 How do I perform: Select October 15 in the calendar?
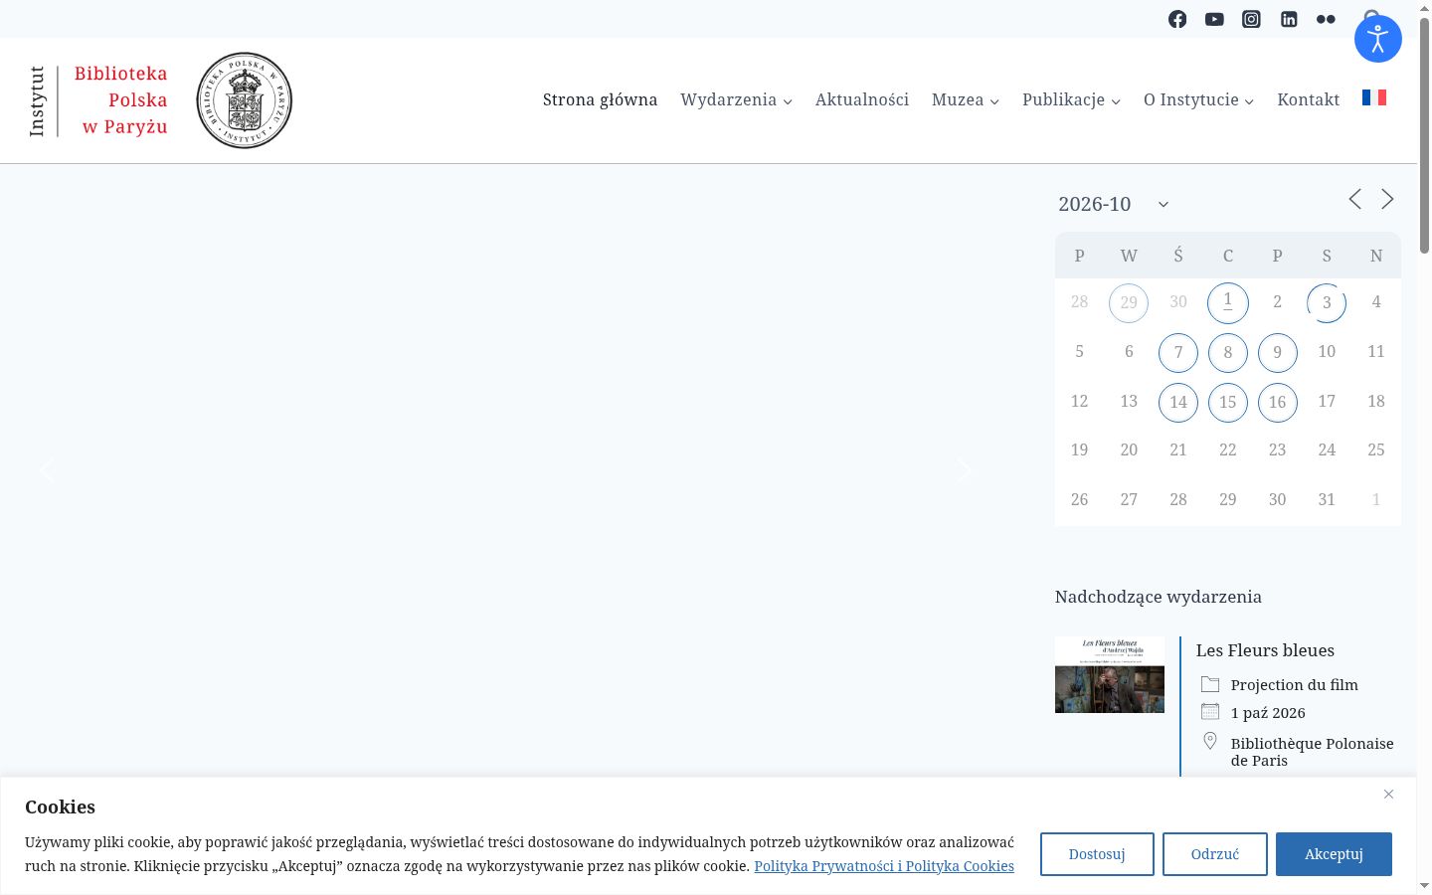[1228, 402]
